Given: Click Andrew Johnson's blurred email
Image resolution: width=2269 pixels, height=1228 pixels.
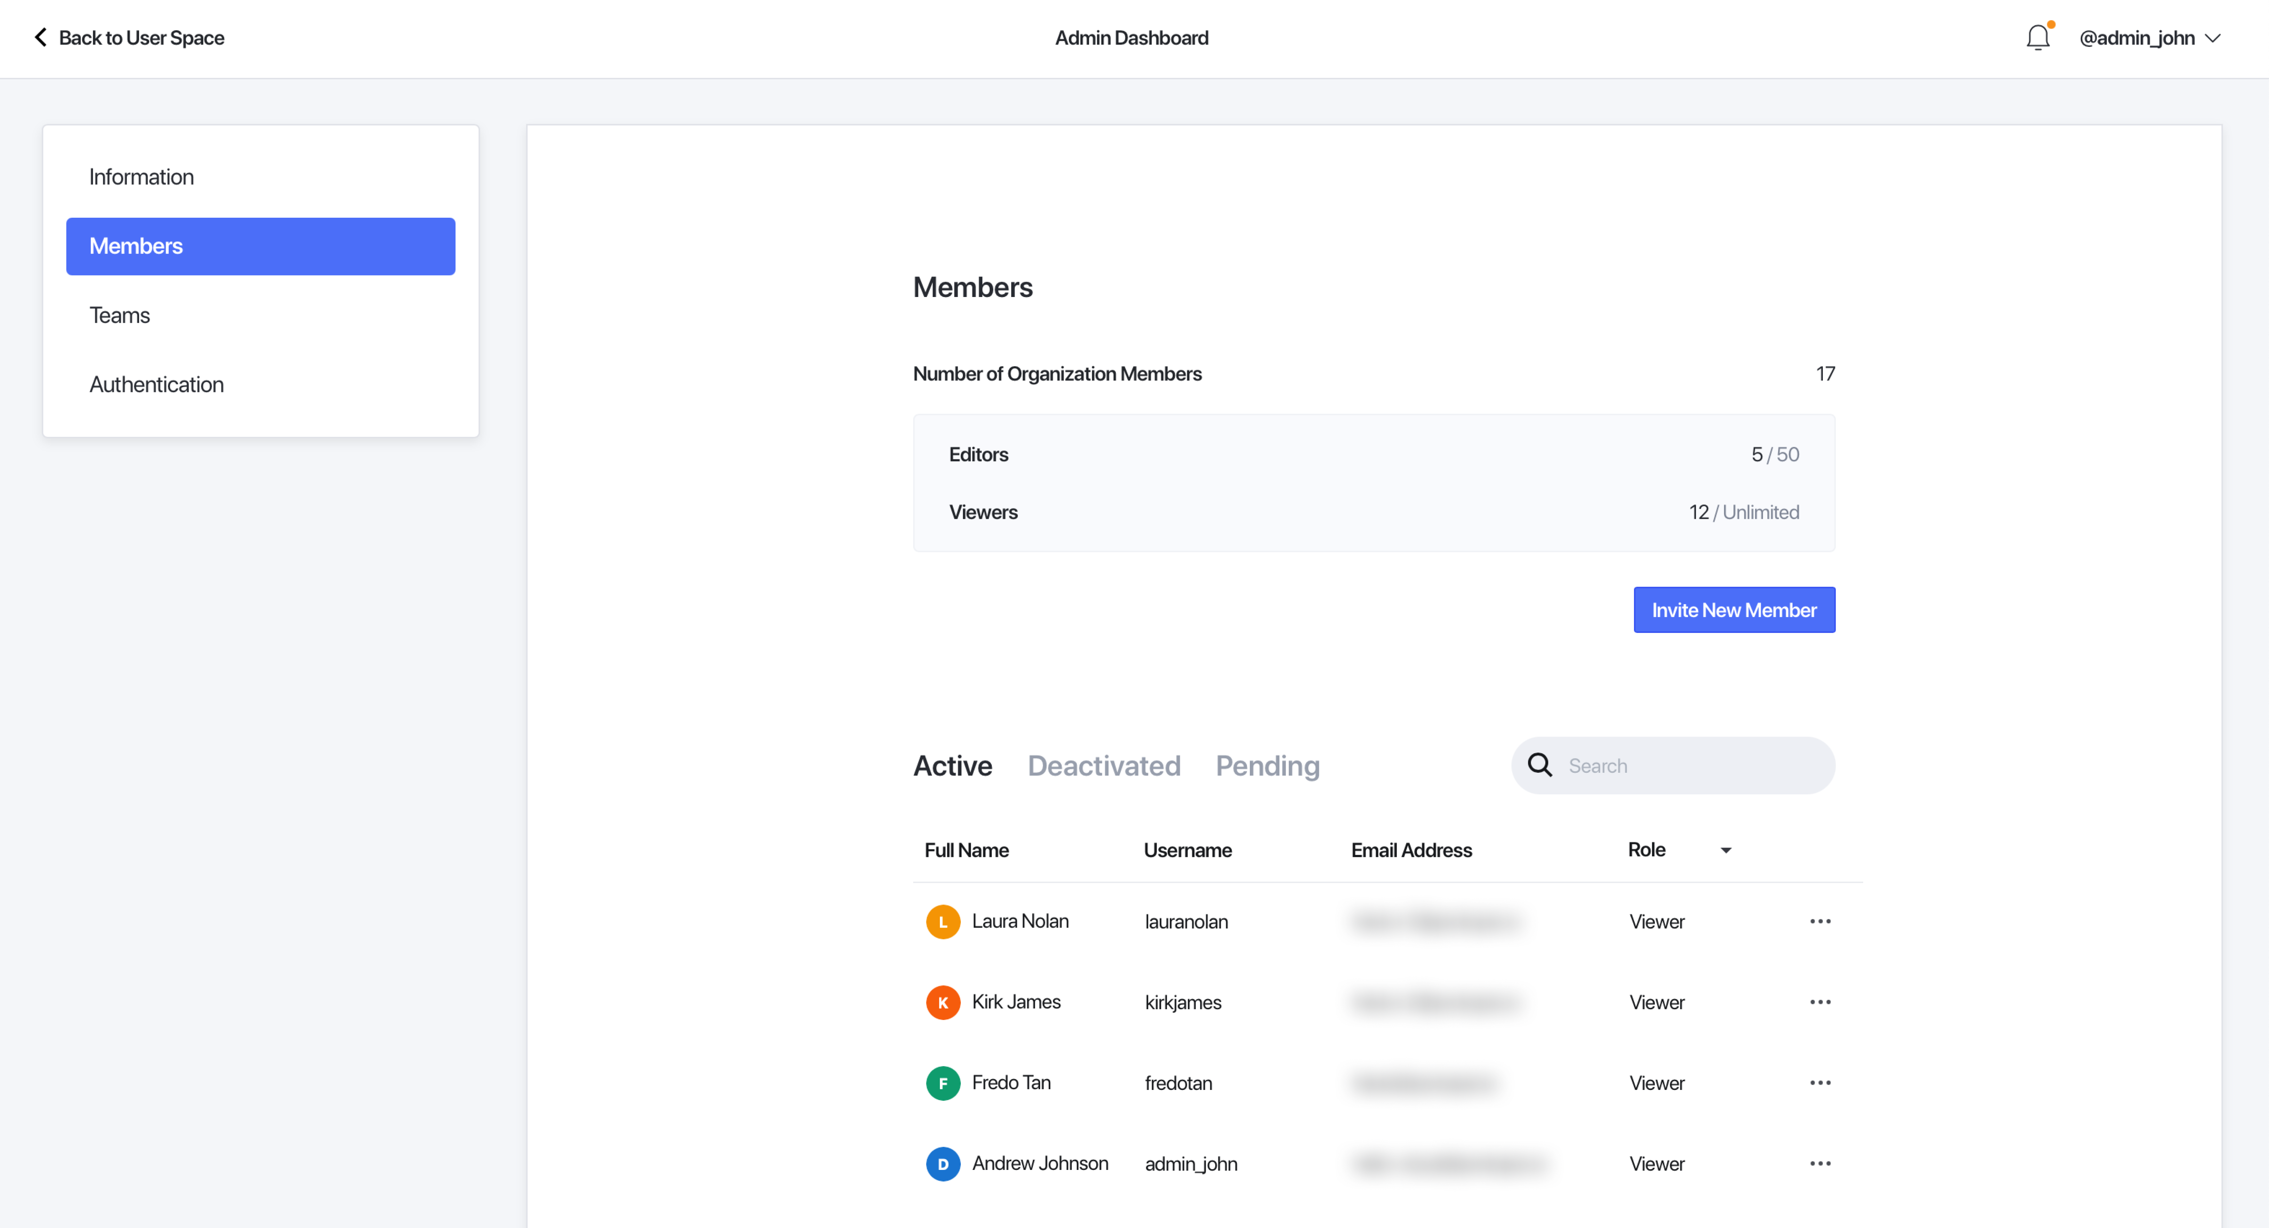Looking at the screenshot, I should tap(1450, 1165).
